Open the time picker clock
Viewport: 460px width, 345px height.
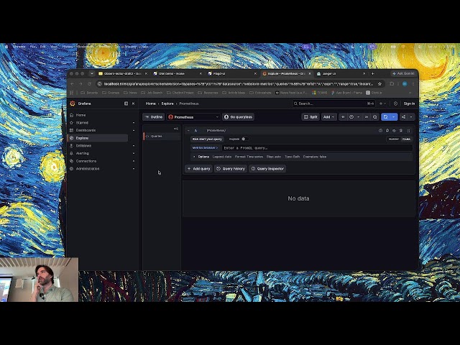click(351, 117)
